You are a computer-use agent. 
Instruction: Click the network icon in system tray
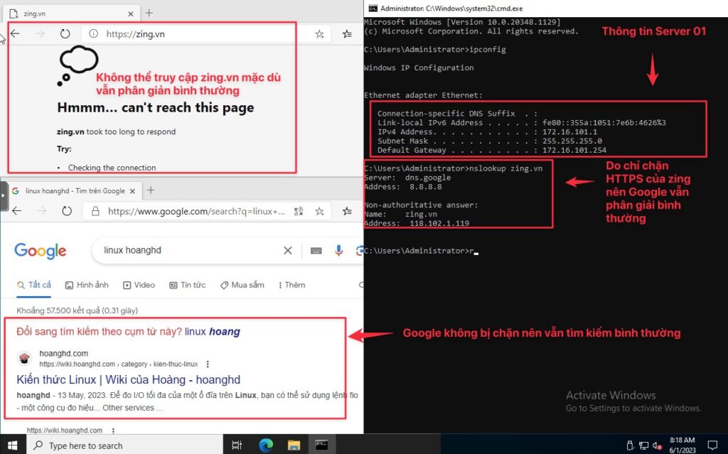[643, 445]
